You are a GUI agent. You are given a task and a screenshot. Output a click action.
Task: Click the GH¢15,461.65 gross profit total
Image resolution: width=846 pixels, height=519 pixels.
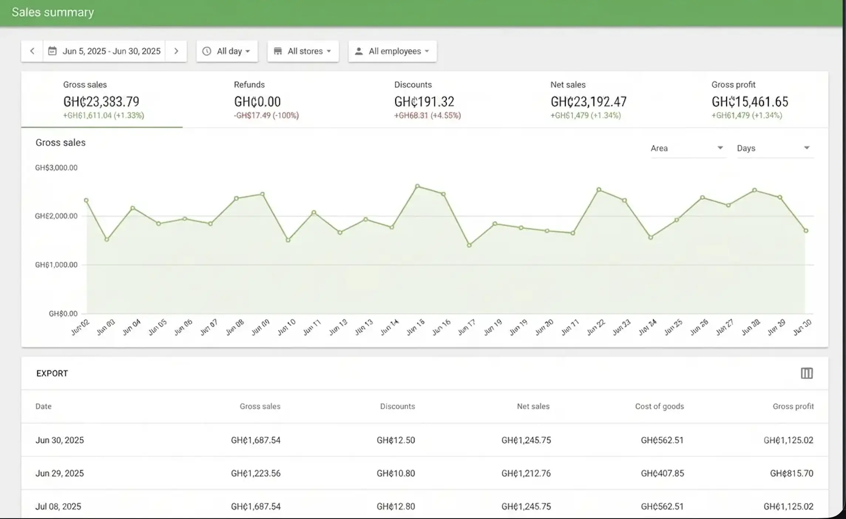(750, 101)
